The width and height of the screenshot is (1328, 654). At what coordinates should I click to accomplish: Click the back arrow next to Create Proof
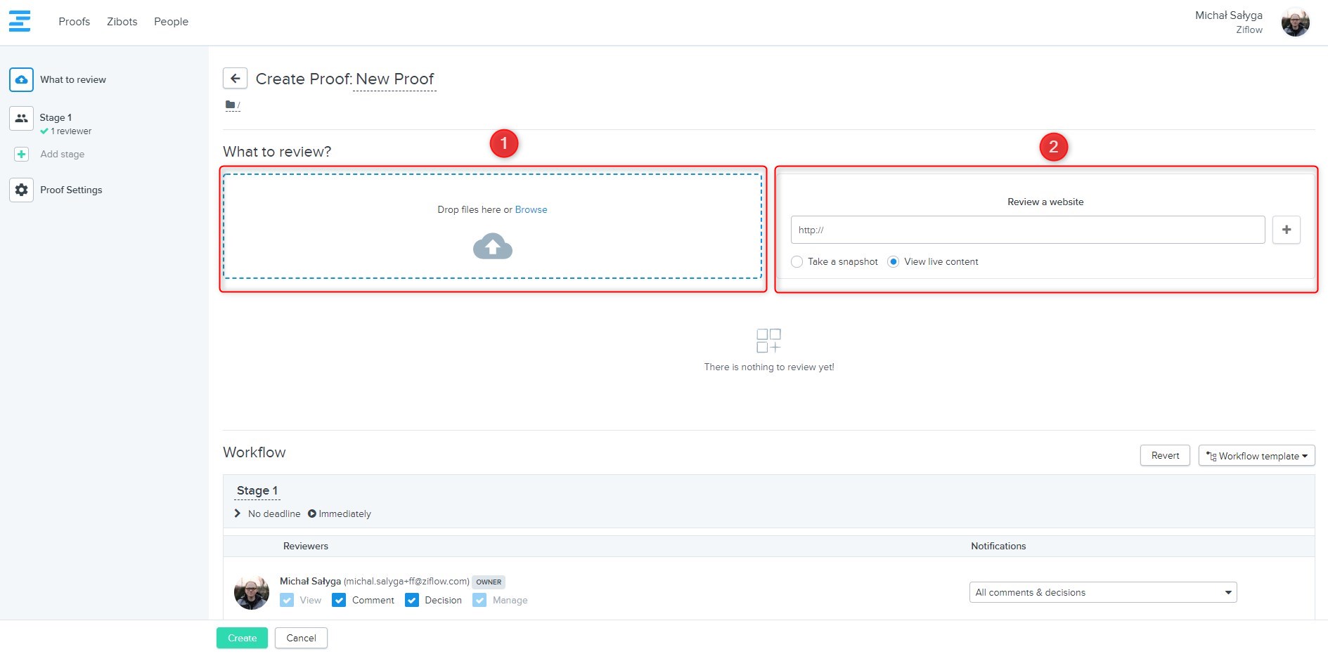(x=235, y=79)
